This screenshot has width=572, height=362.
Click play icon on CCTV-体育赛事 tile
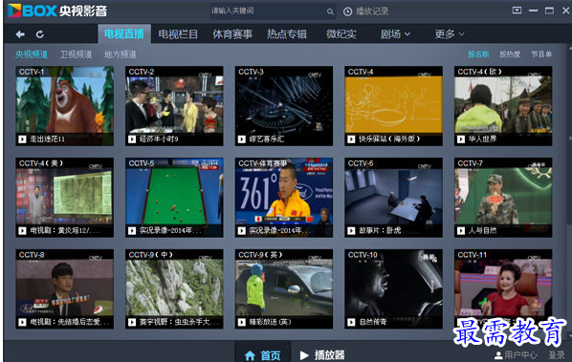point(241,230)
